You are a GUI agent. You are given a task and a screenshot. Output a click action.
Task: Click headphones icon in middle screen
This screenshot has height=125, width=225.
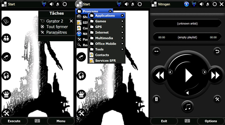pyautogui.click(x=81, y=76)
